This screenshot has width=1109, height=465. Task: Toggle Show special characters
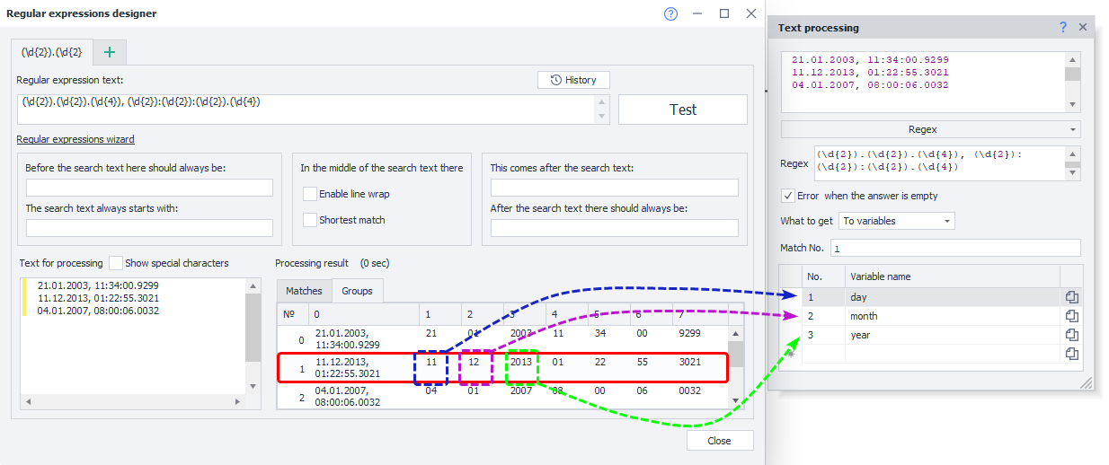116,263
